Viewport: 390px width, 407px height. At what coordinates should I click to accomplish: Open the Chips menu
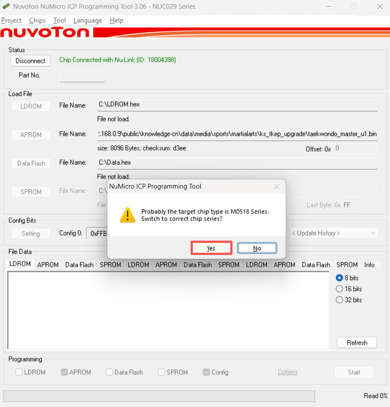point(37,20)
